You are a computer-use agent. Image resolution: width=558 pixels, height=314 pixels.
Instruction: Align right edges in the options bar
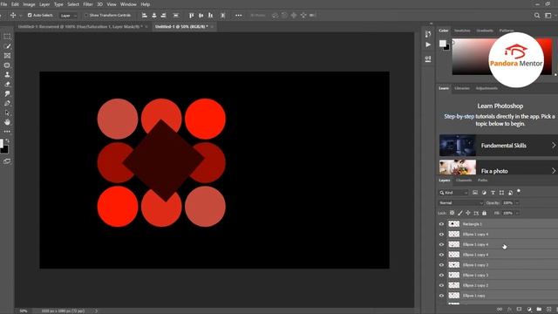164,16
